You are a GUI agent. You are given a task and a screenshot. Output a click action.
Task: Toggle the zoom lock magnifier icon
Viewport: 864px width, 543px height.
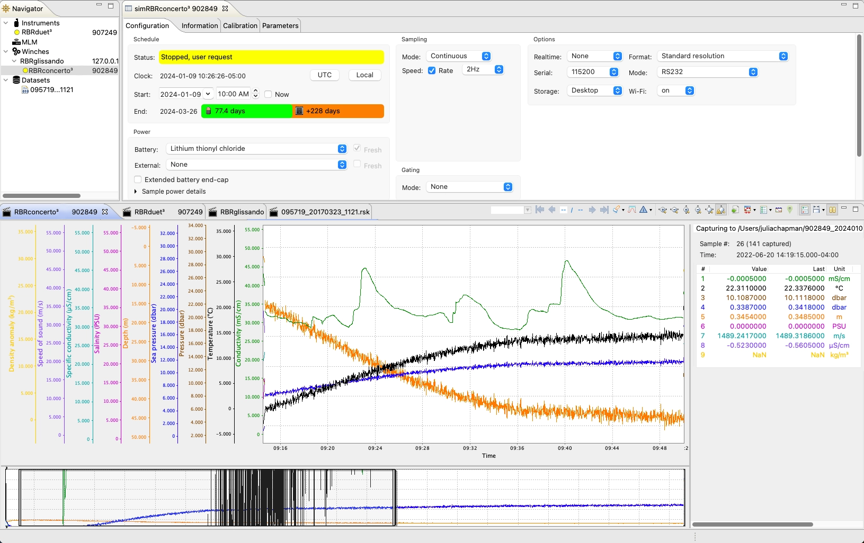click(x=721, y=210)
